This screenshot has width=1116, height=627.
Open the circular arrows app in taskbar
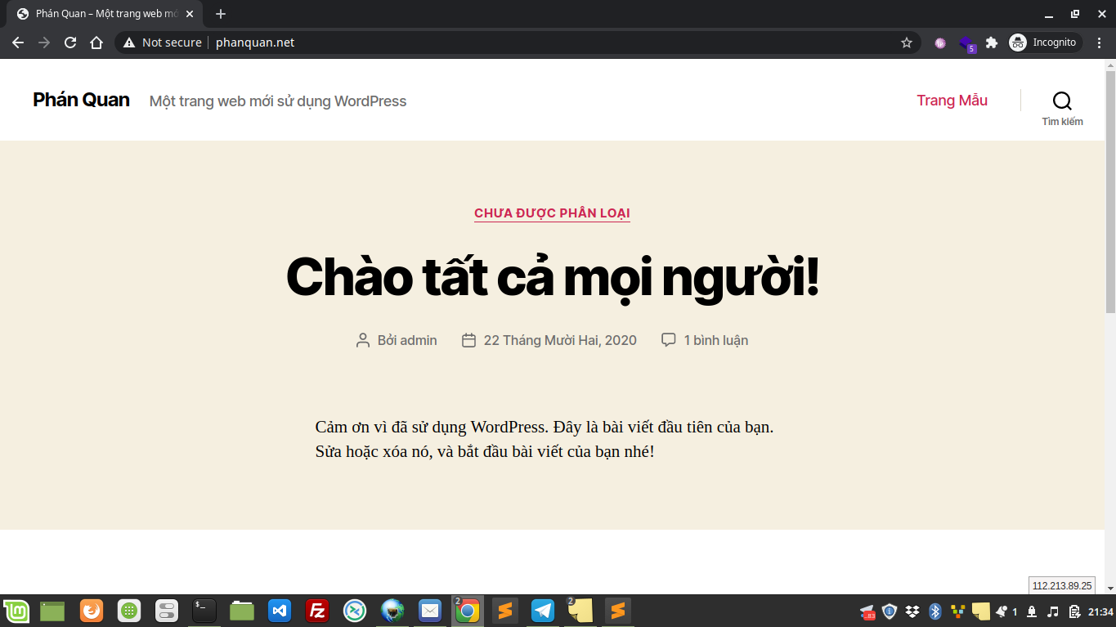click(x=354, y=611)
